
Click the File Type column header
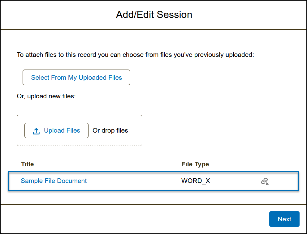click(x=195, y=164)
